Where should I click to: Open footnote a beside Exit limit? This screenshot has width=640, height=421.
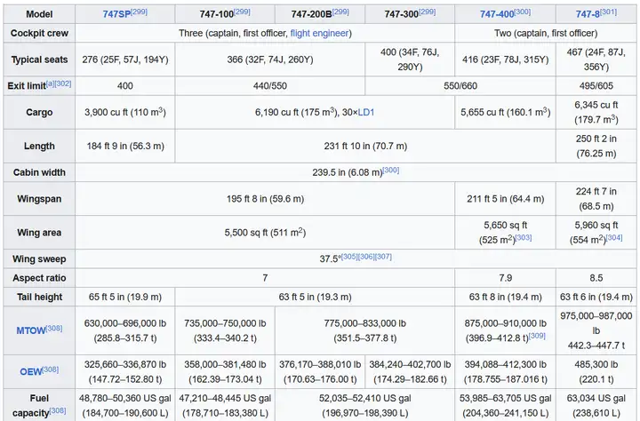(50, 83)
